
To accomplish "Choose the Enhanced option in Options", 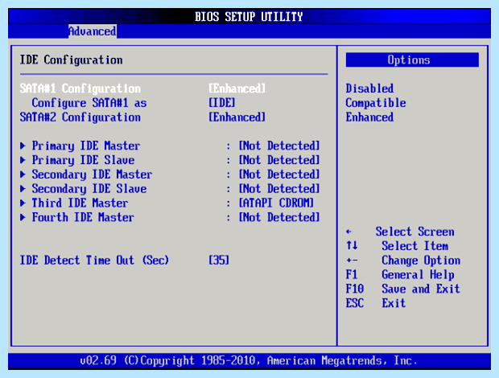I will coord(369,117).
